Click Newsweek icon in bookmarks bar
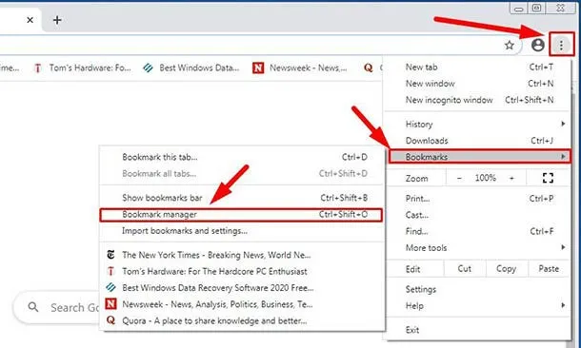This screenshot has height=348, width=581. click(258, 68)
